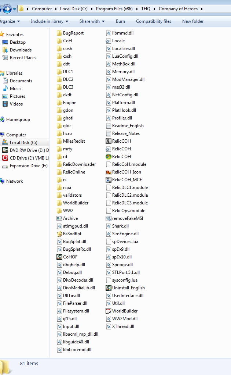Select the RelicOps.module file
This screenshot has height=375, width=231.
click(x=129, y=210)
